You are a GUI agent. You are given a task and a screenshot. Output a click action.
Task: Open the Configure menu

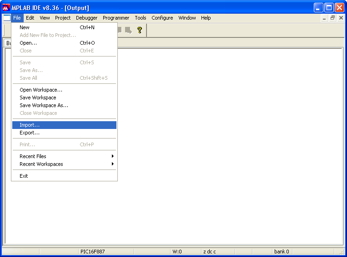162,18
